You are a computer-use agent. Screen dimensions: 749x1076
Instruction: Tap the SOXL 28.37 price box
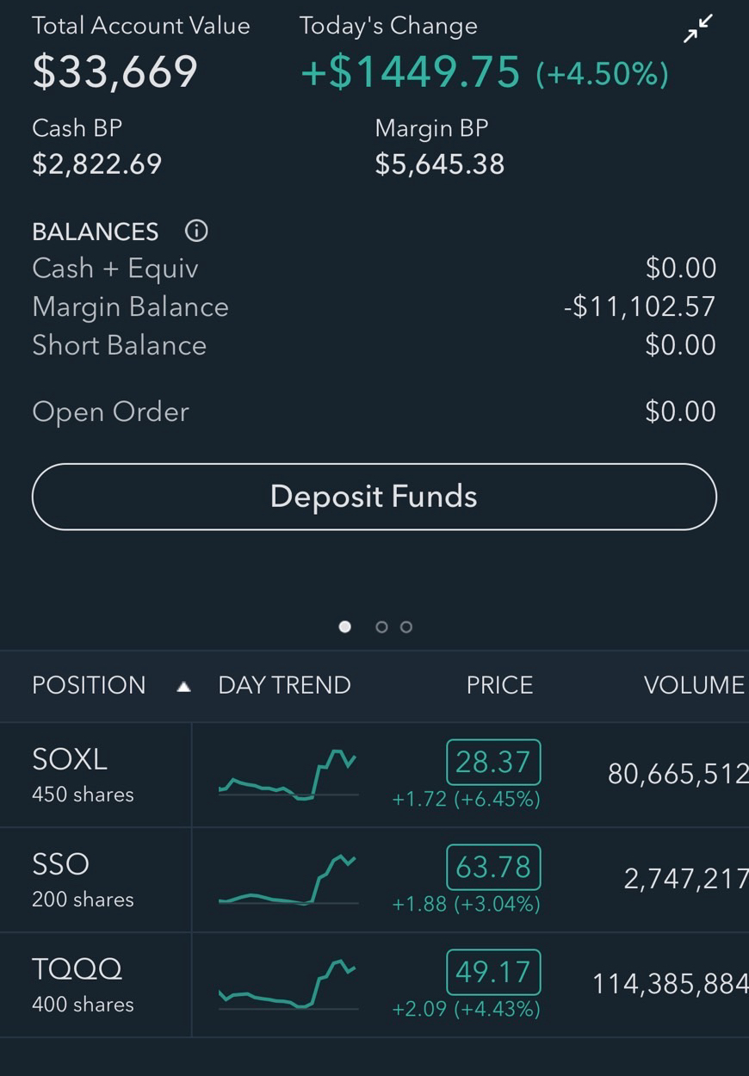[493, 762]
